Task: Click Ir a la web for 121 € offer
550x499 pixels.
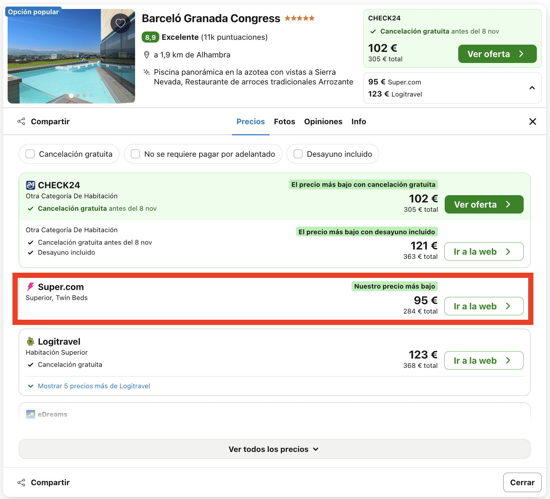Action: point(484,252)
